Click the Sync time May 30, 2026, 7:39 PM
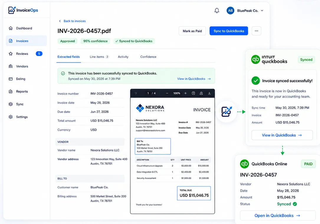The width and height of the screenshot is (320, 224). pyautogui.click(x=292, y=108)
